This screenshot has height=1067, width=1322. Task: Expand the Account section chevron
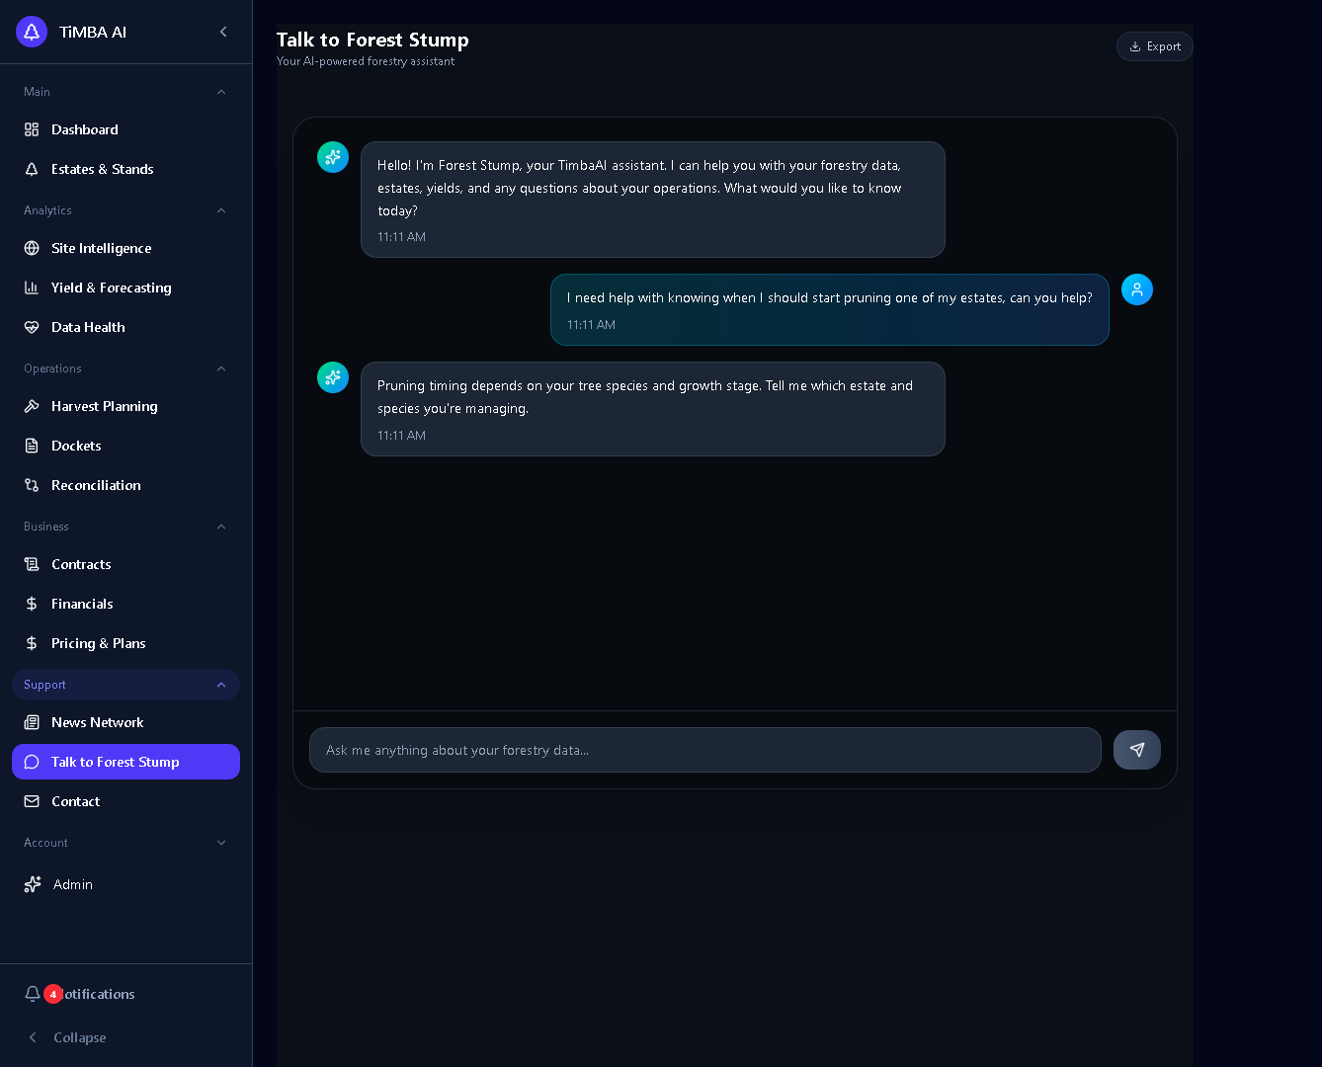coord(221,843)
